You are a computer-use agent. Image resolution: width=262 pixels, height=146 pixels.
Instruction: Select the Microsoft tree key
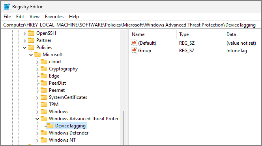tap(52, 55)
